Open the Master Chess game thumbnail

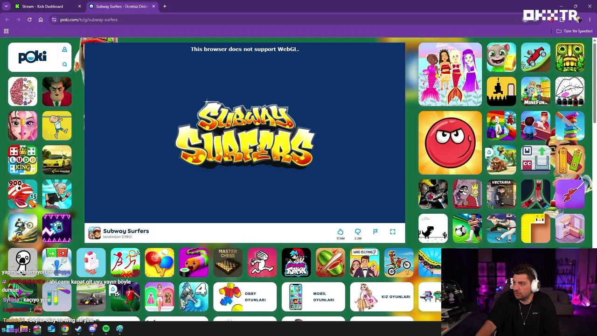[228, 263]
